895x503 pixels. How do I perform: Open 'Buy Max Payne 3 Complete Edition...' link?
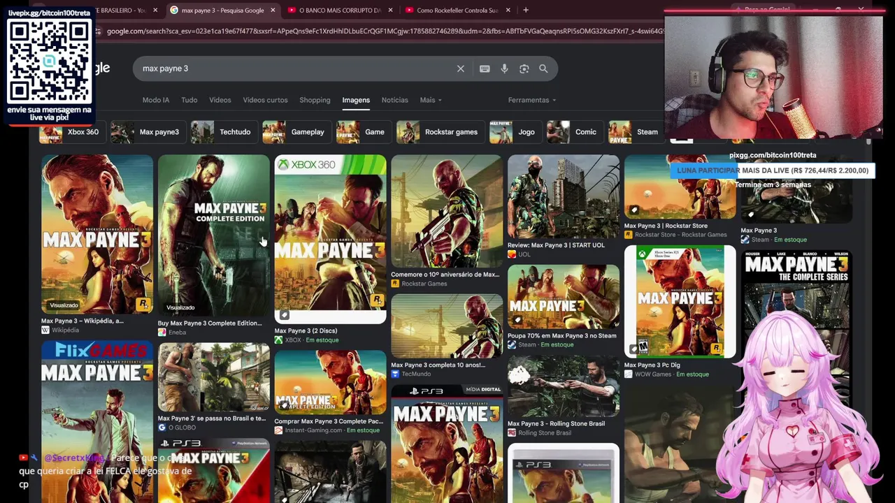(x=210, y=323)
